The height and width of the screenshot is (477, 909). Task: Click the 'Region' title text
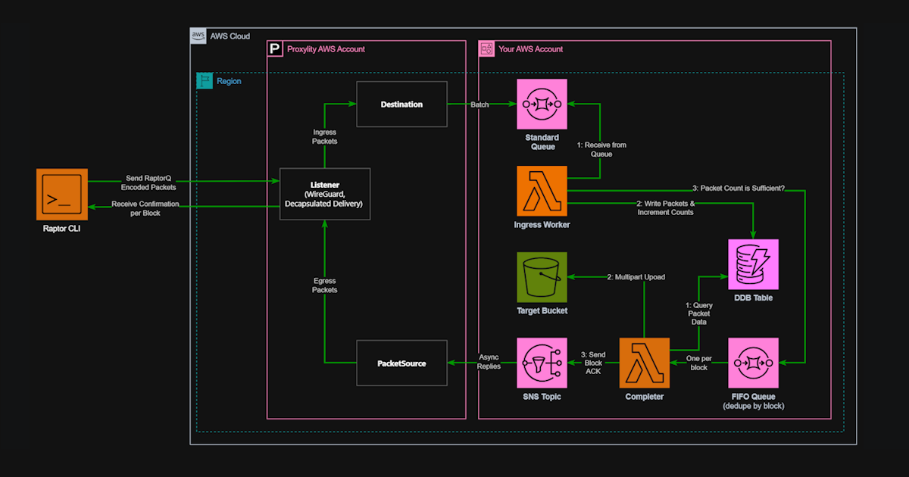pyautogui.click(x=229, y=81)
